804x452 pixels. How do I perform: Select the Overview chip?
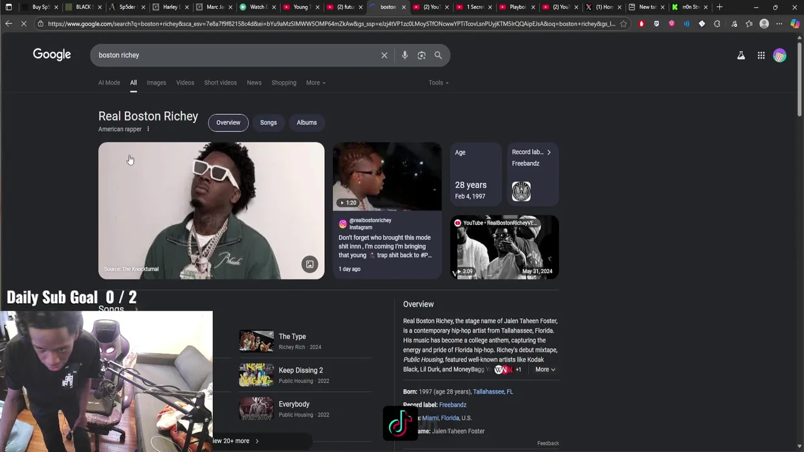coord(228,122)
